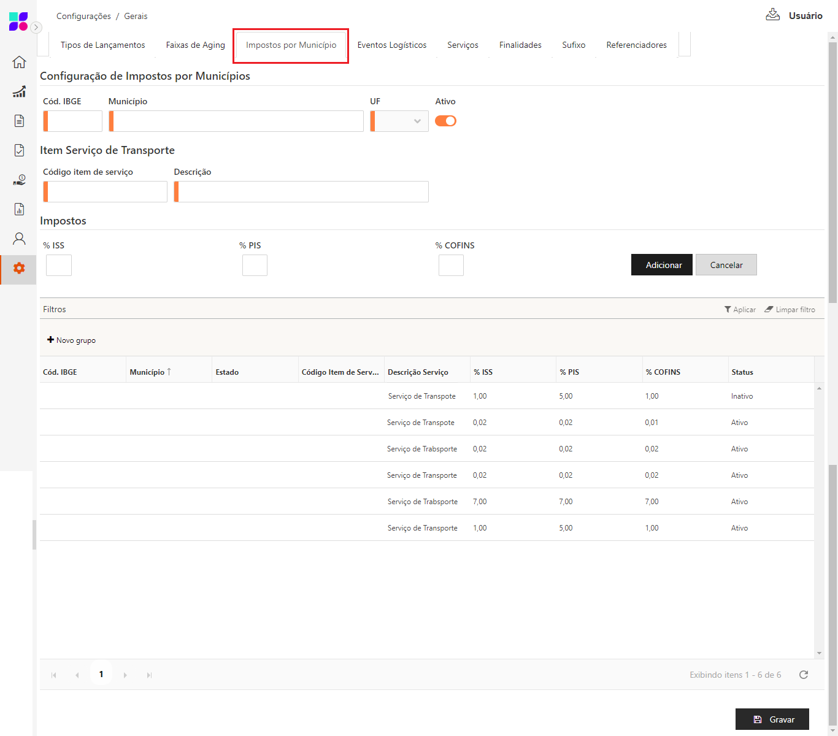838x736 pixels.
Task: Expand the sidebar with chevron arrow
Action: tap(36, 27)
